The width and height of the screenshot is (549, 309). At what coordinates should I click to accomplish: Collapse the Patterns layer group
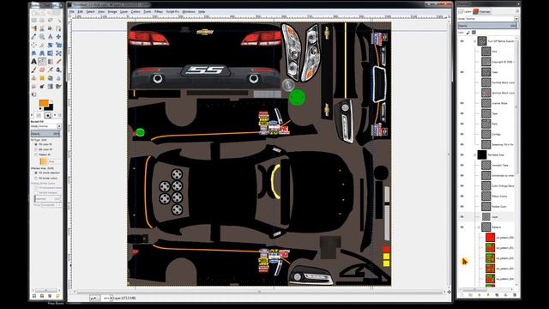(x=479, y=227)
